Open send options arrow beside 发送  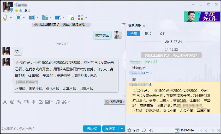[122, 128]
